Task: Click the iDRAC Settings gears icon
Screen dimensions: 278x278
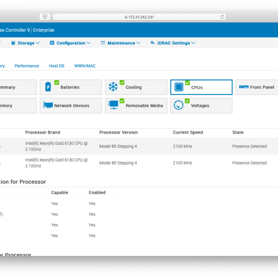Action: click(153, 43)
